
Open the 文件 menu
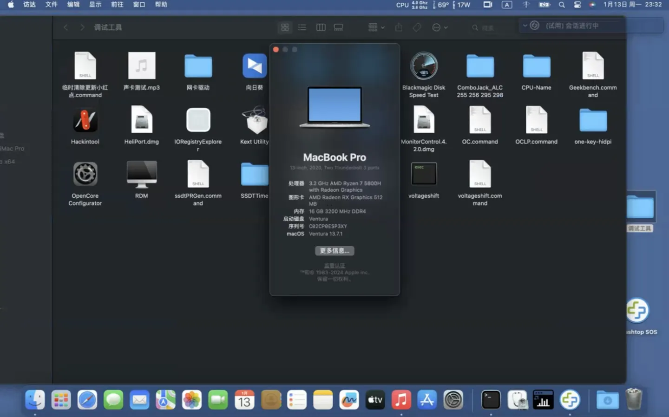pyautogui.click(x=51, y=5)
